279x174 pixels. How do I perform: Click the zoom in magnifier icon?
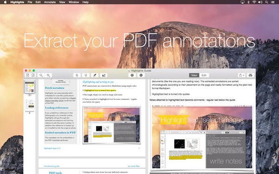click(48, 75)
